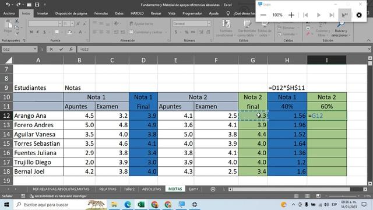Image resolution: width=373 pixels, height=210 pixels.
Task: Open the General number format dropdown
Action: (x=209, y=23)
